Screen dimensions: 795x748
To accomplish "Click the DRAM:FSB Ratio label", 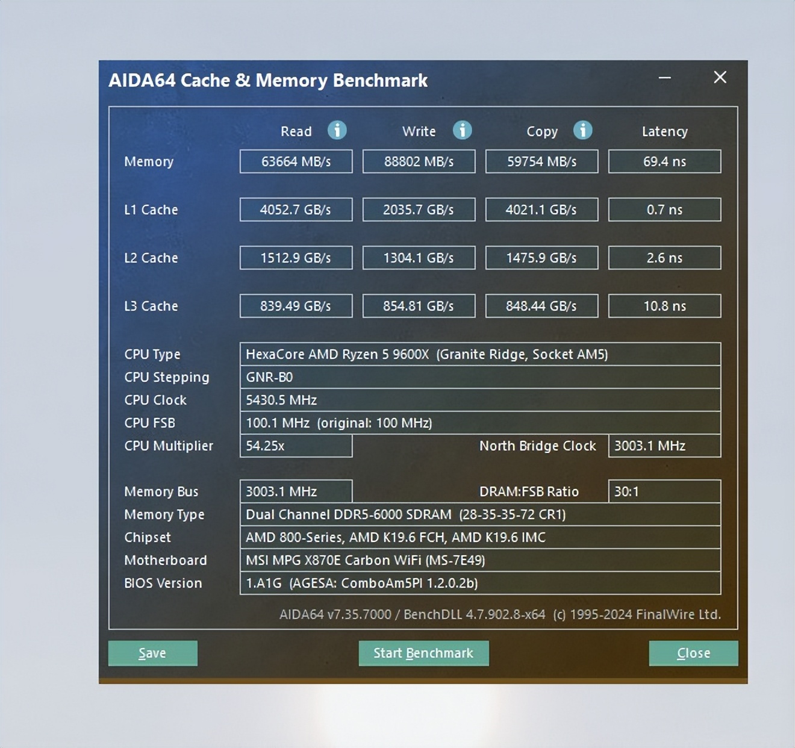I will pos(529,491).
